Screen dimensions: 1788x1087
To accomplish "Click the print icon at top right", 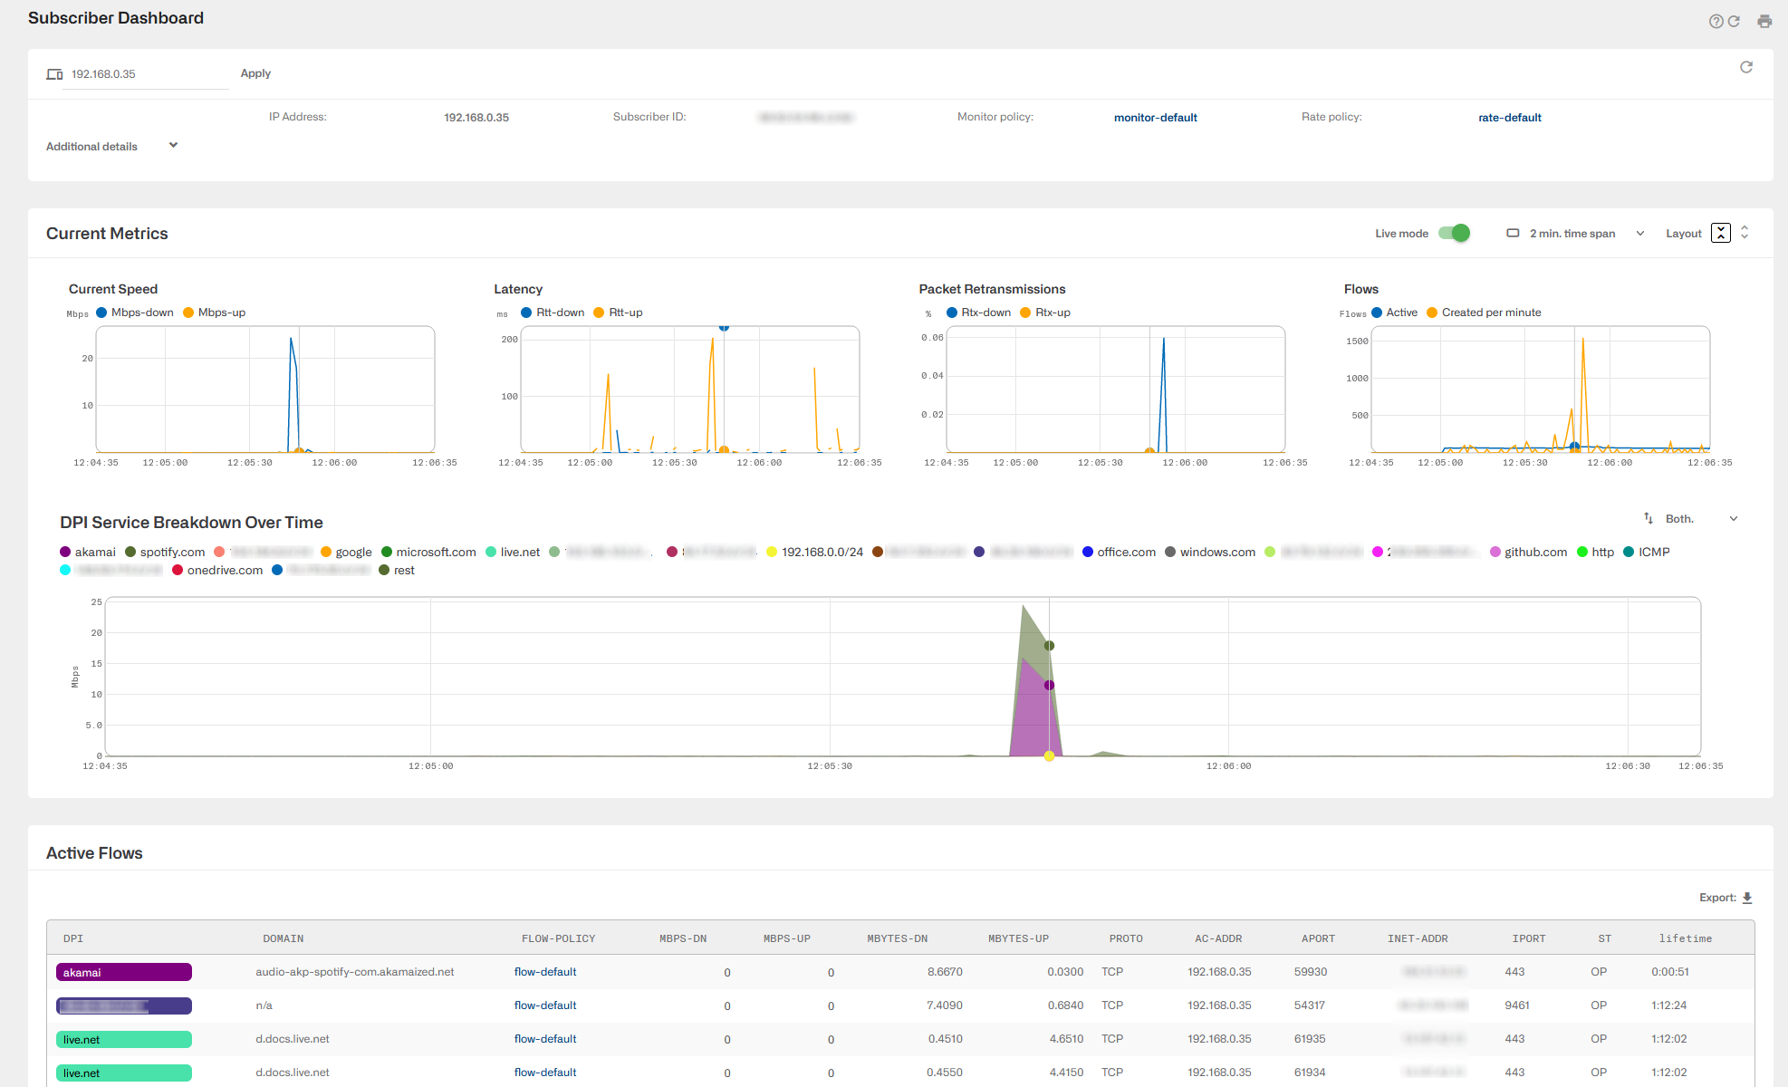I will pyautogui.click(x=1764, y=20).
